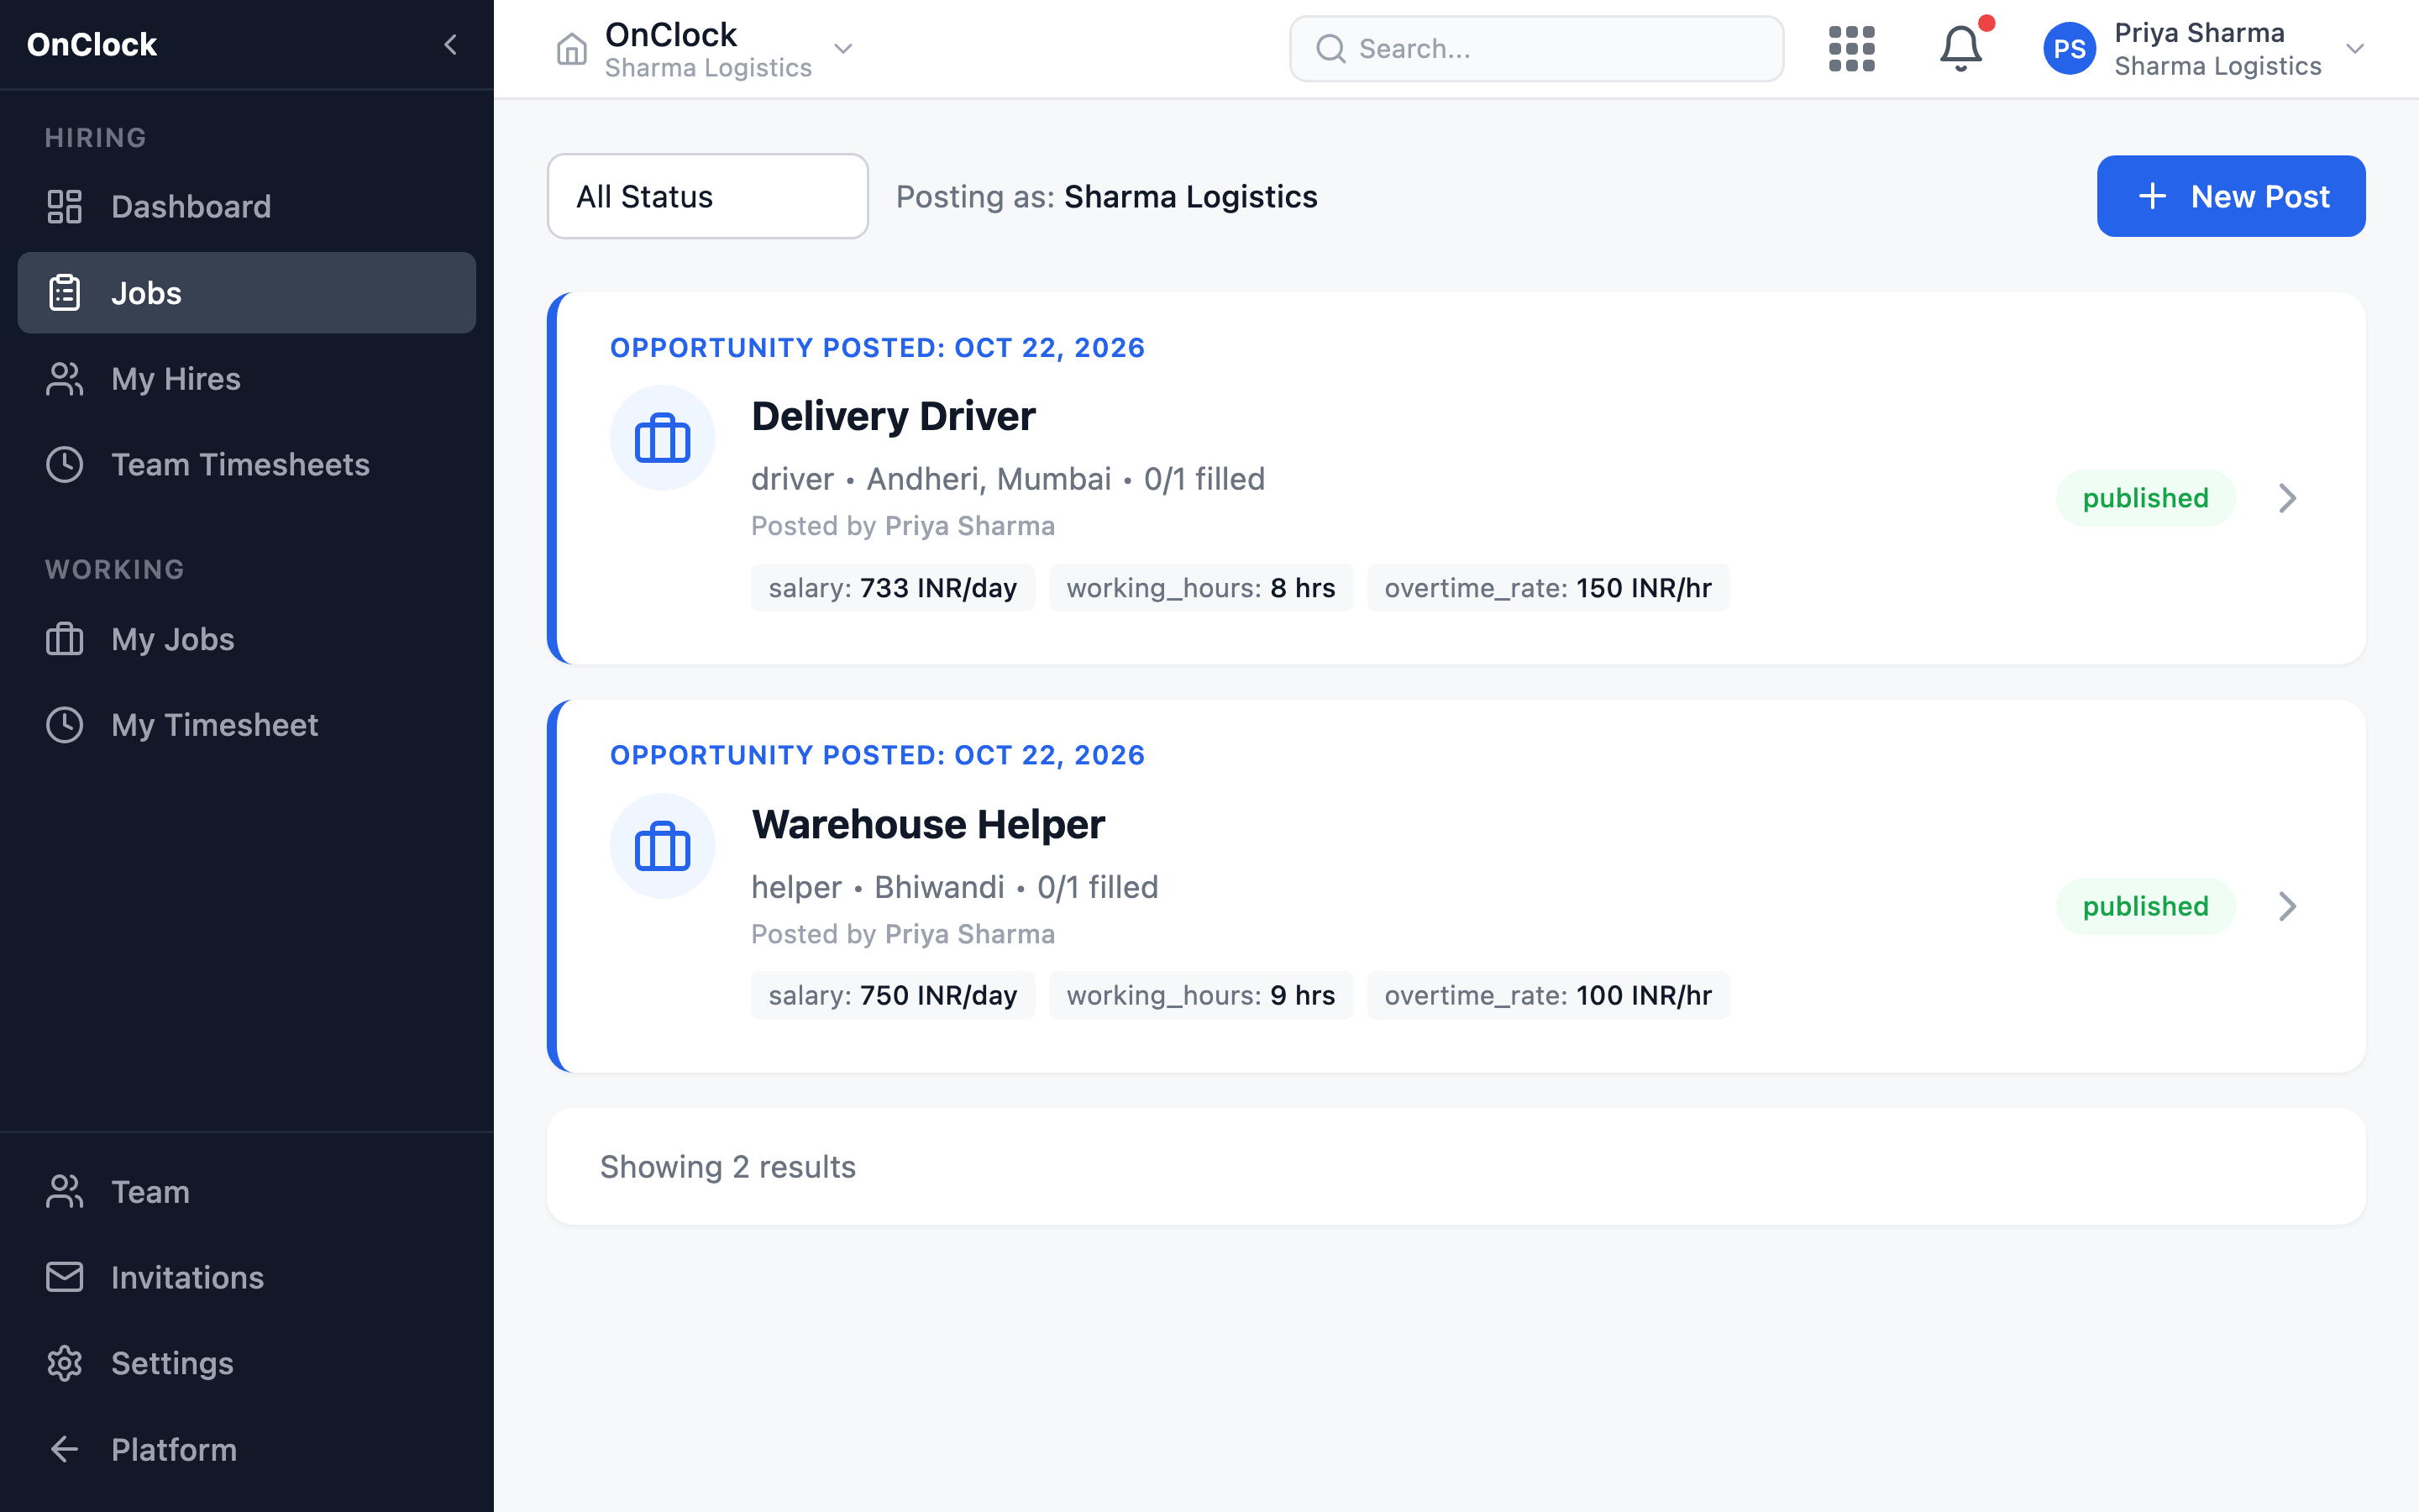The width and height of the screenshot is (2419, 1512).
Task: Click the home icon beside OnClock
Action: pos(572,49)
